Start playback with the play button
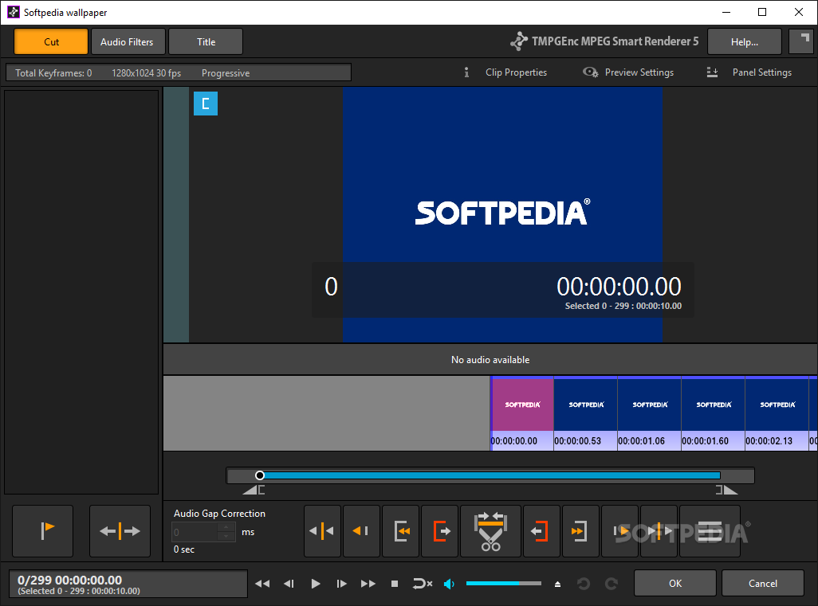 (x=315, y=584)
